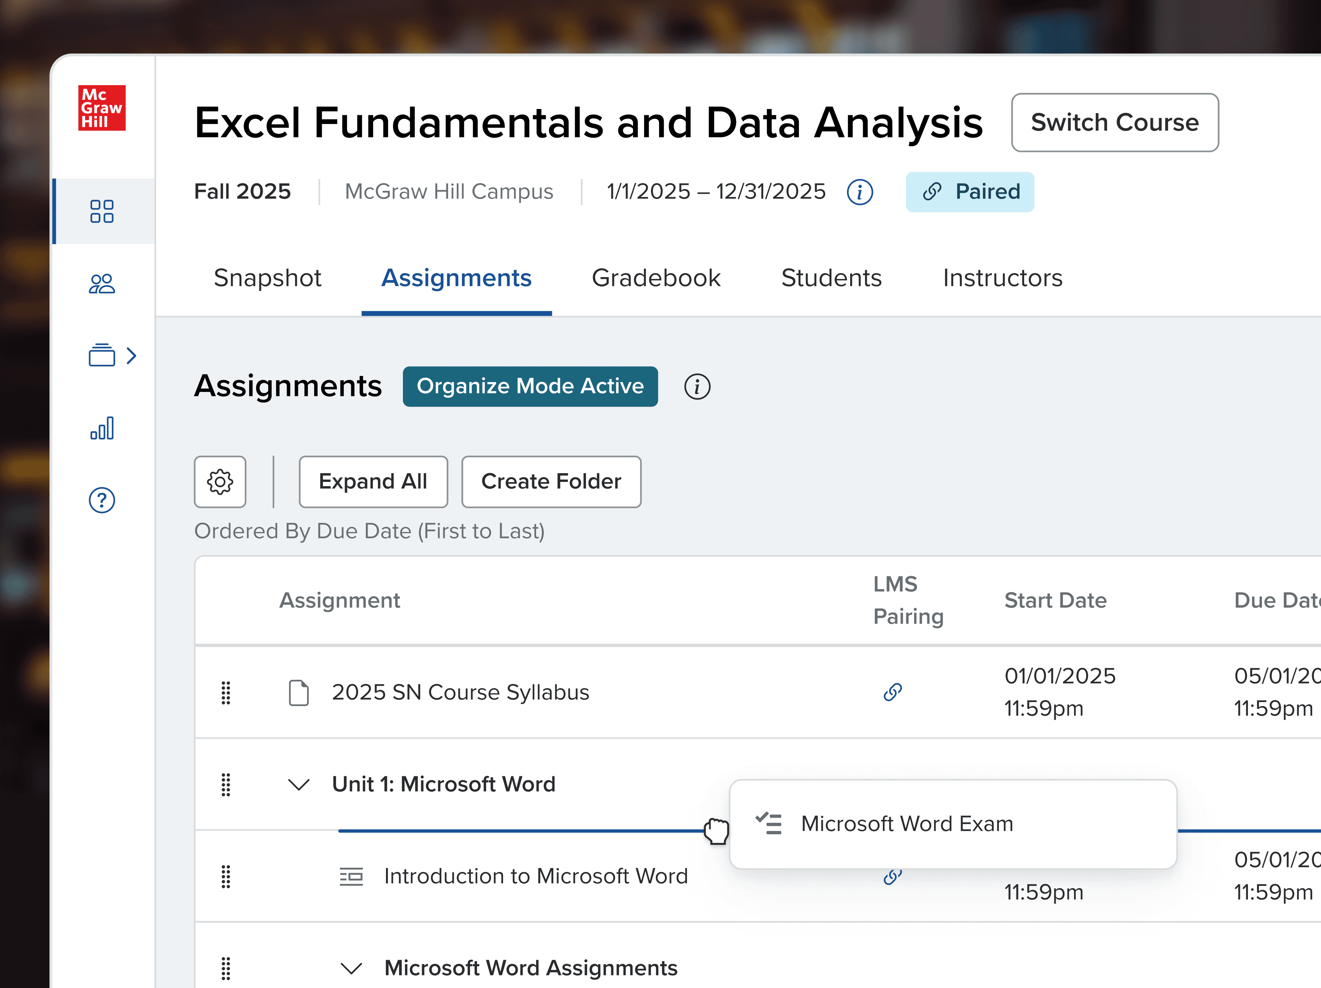The height and width of the screenshot is (988, 1321).
Task: Click info icon next to course dates
Action: click(x=859, y=192)
